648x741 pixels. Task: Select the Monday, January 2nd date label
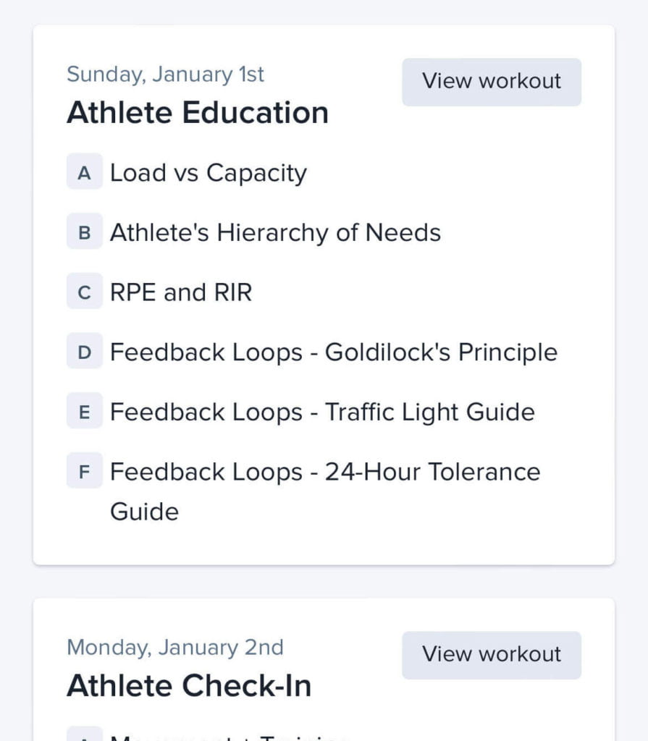[x=175, y=647]
